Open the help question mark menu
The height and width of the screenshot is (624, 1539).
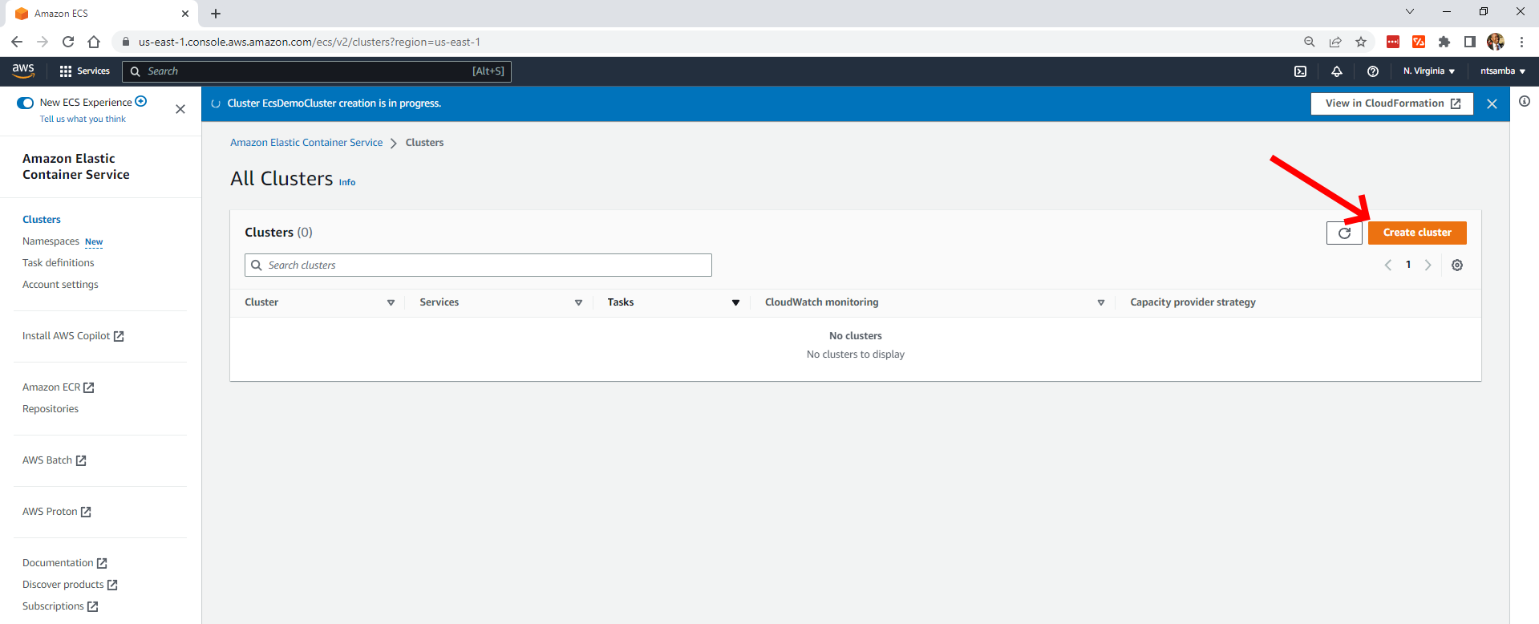(1372, 71)
